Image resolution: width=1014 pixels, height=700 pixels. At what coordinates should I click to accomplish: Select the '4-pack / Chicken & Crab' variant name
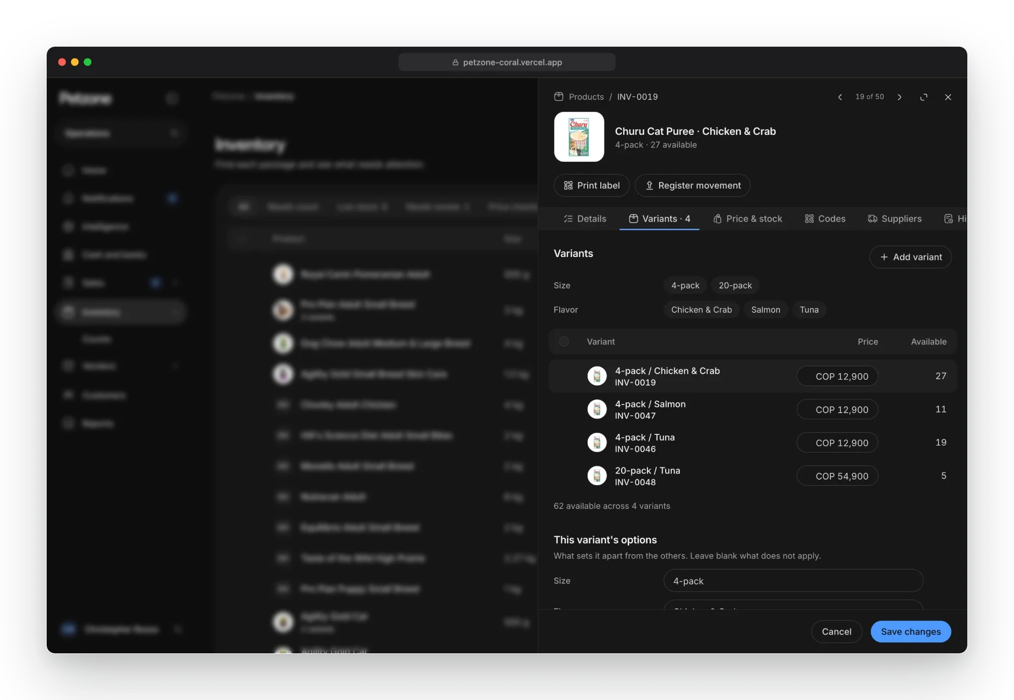667,371
